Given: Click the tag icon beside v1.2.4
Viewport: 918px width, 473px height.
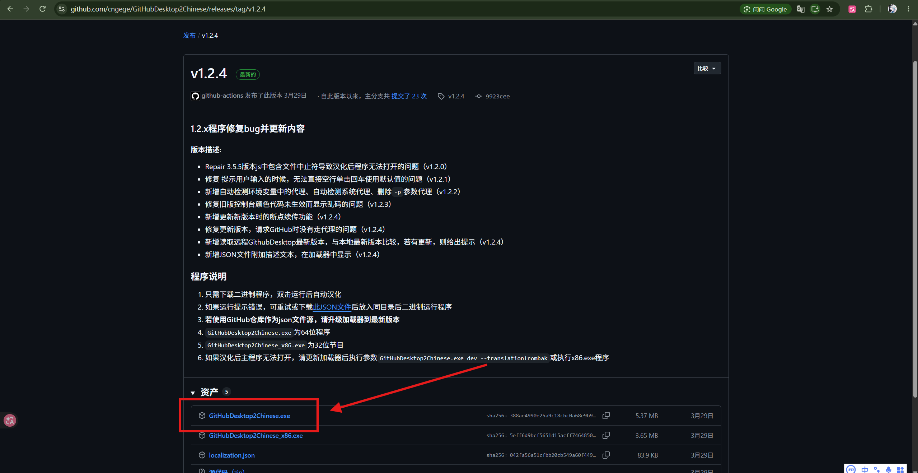Looking at the screenshot, I should point(441,96).
